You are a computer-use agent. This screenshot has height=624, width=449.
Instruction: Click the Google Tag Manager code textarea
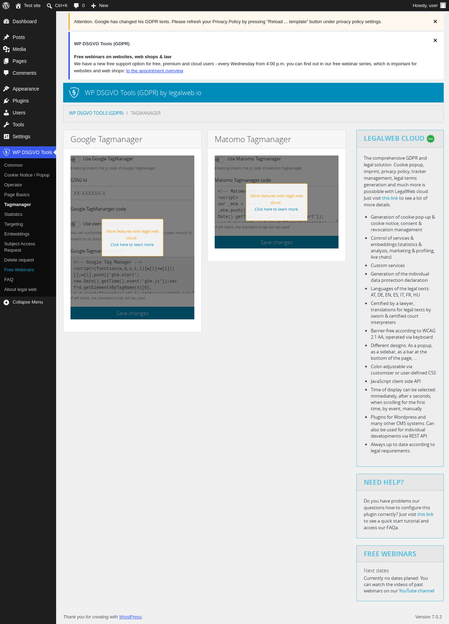click(132, 275)
